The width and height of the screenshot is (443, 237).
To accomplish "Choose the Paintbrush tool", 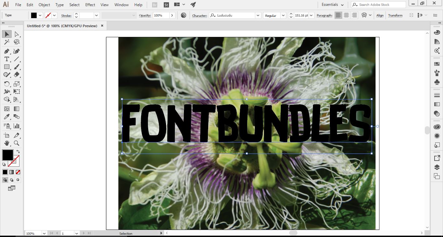I will point(17,67).
